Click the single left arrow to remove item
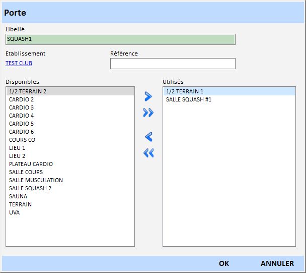Screen dimensions: 306x273 [x=148, y=137]
